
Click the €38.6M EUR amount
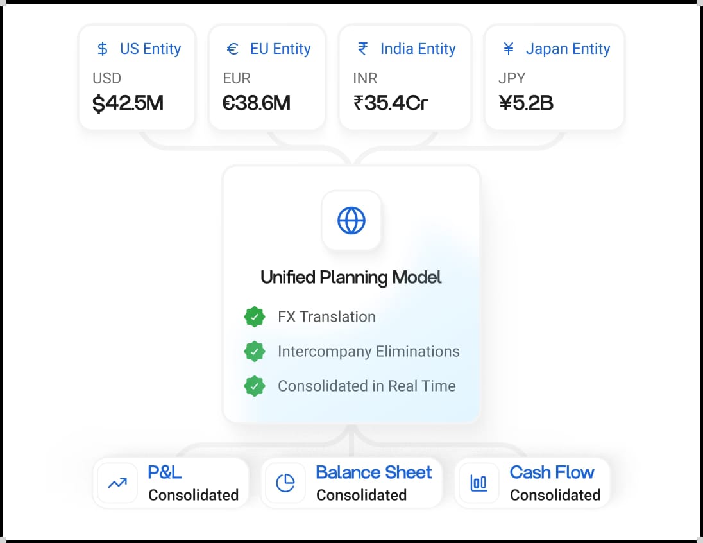click(x=257, y=103)
